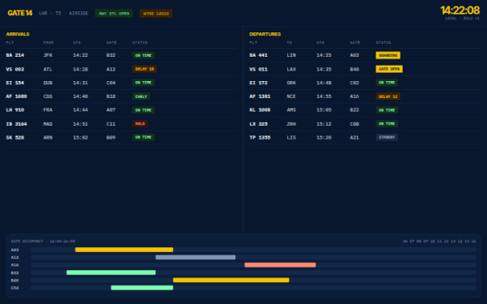Click ON TIME badge for AMS departure
Viewport: 487px width, 304px height.
pyautogui.click(x=386, y=110)
